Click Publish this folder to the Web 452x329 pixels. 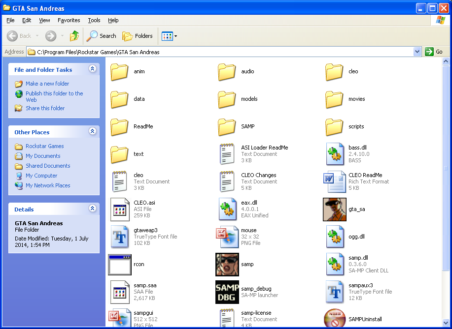coord(54,96)
